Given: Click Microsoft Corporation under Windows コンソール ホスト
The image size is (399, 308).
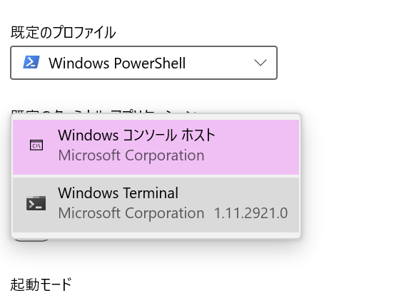Looking at the screenshot, I should [131, 155].
